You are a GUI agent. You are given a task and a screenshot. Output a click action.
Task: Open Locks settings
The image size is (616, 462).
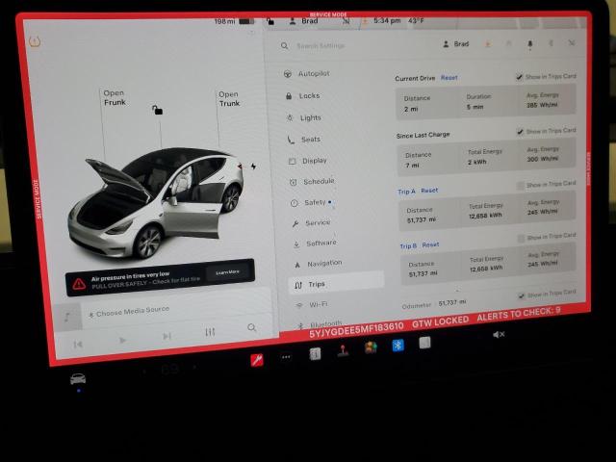[303, 96]
